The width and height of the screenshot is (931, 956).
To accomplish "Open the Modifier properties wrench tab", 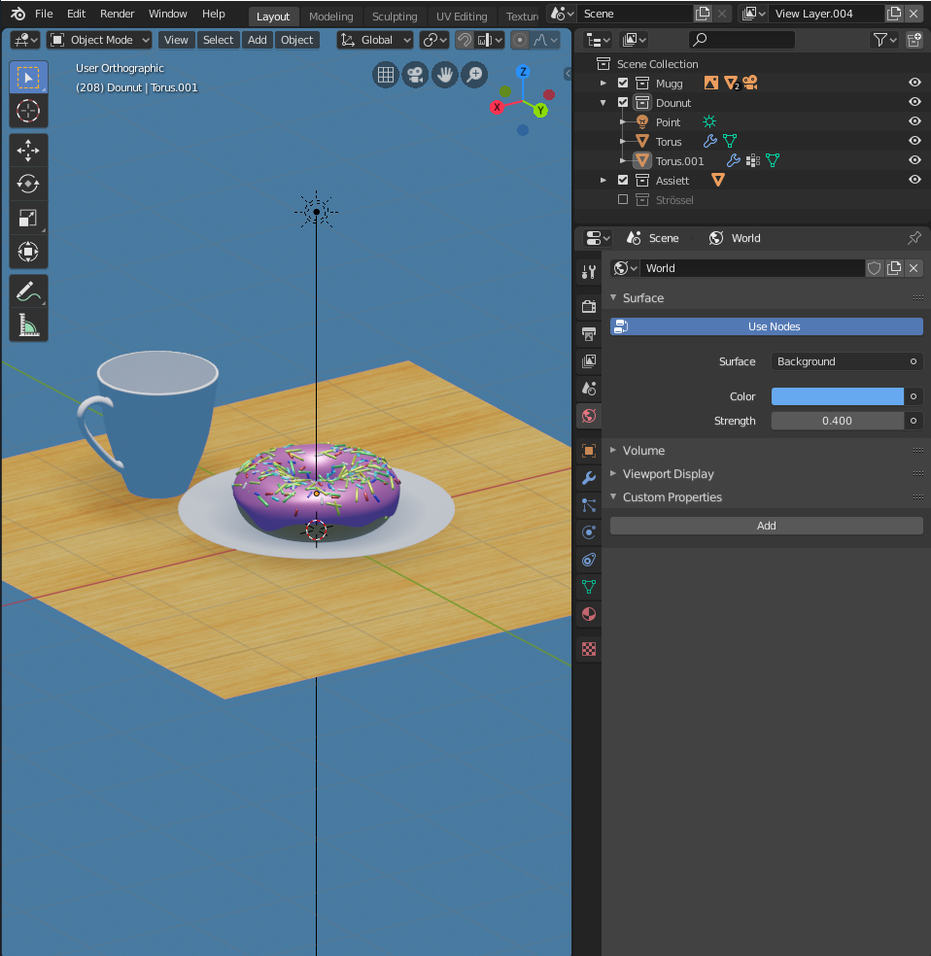I will (588, 478).
